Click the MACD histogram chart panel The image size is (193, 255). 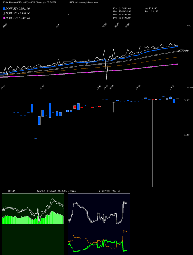(x=33, y=224)
